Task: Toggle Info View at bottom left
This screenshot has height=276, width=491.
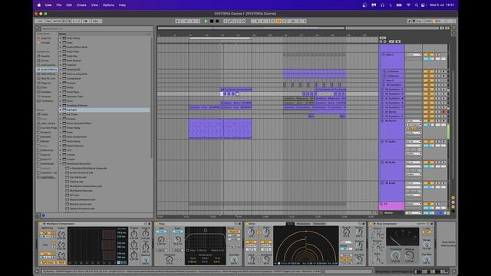Action: click(x=38, y=271)
